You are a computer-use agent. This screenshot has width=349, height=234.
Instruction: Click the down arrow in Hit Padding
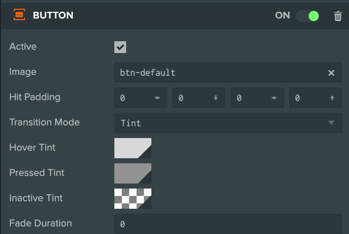[x=215, y=98]
